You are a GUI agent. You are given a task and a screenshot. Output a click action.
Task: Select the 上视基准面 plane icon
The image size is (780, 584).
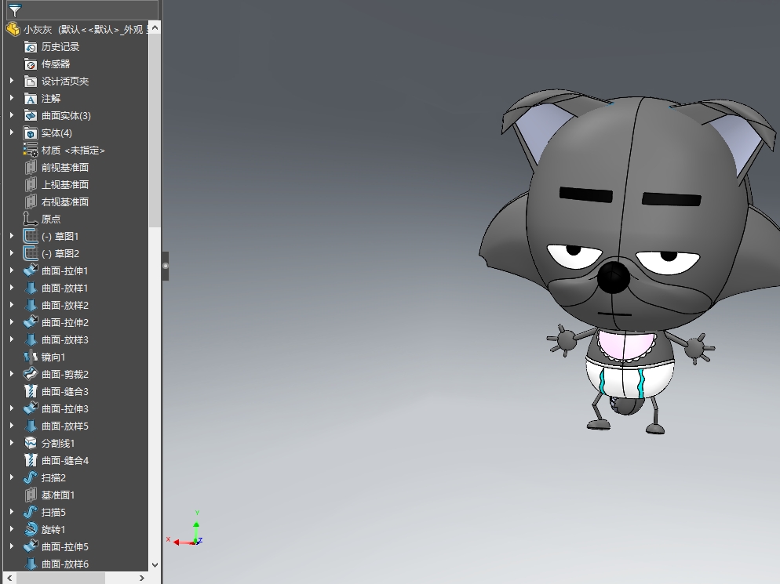(31, 185)
